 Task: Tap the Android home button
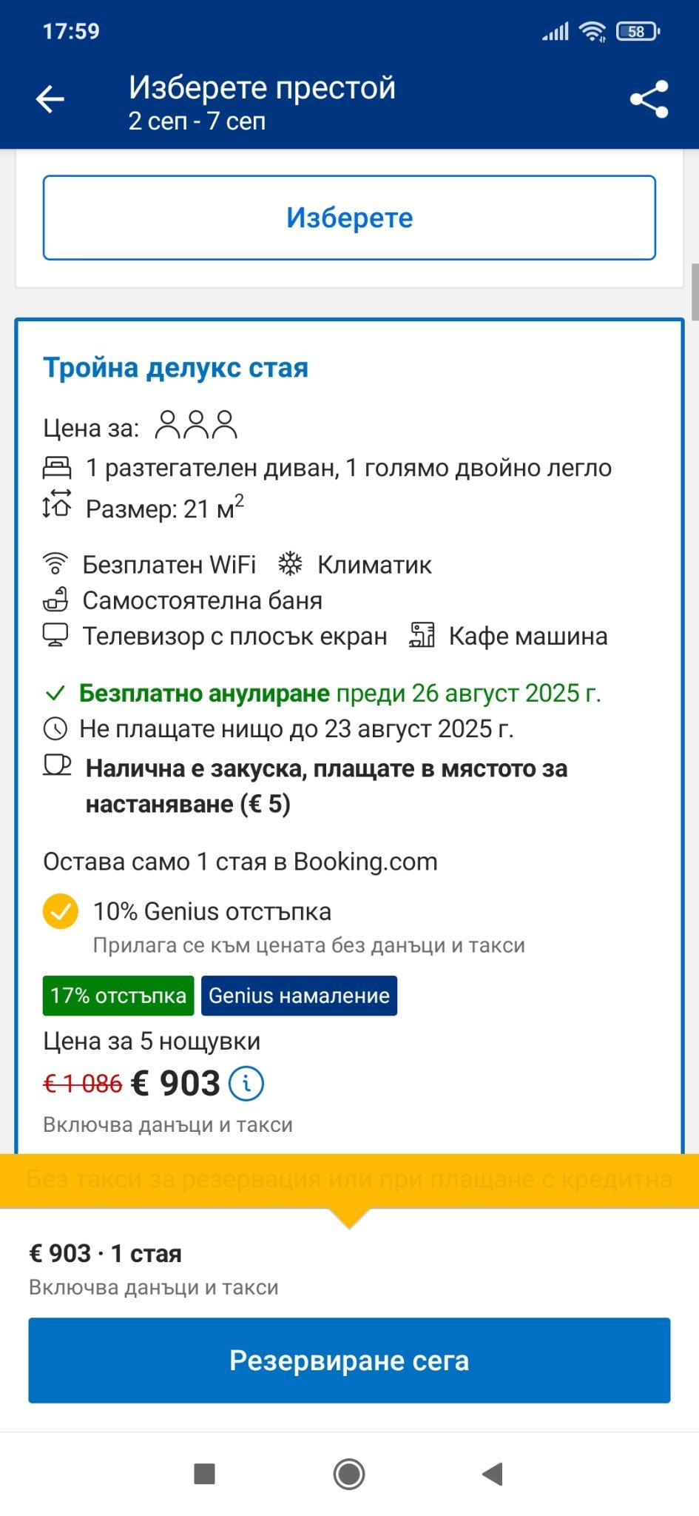(349, 1474)
